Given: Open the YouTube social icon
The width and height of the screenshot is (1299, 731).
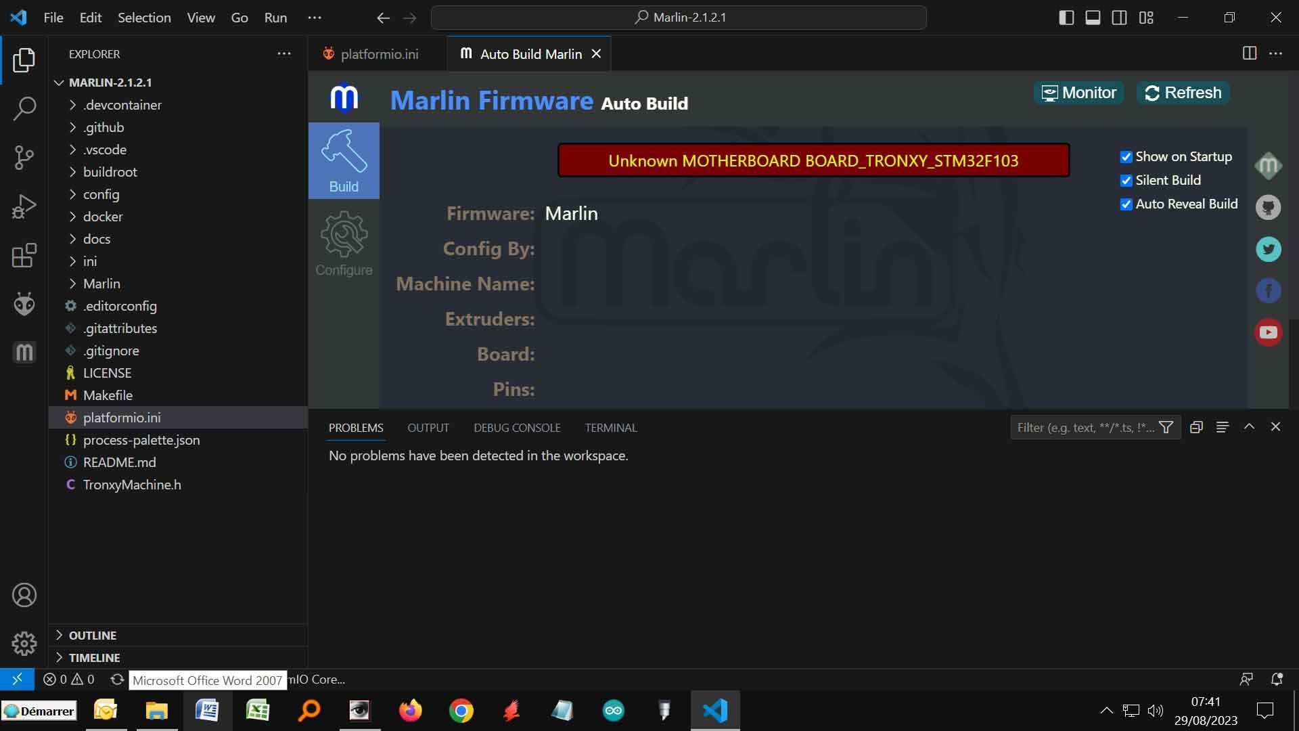Looking at the screenshot, I should point(1269,332).
